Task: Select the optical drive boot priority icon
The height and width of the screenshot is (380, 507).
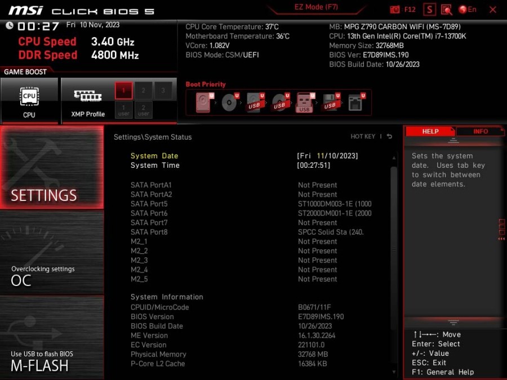Action: pyautogui.click(x=230, y=102)
